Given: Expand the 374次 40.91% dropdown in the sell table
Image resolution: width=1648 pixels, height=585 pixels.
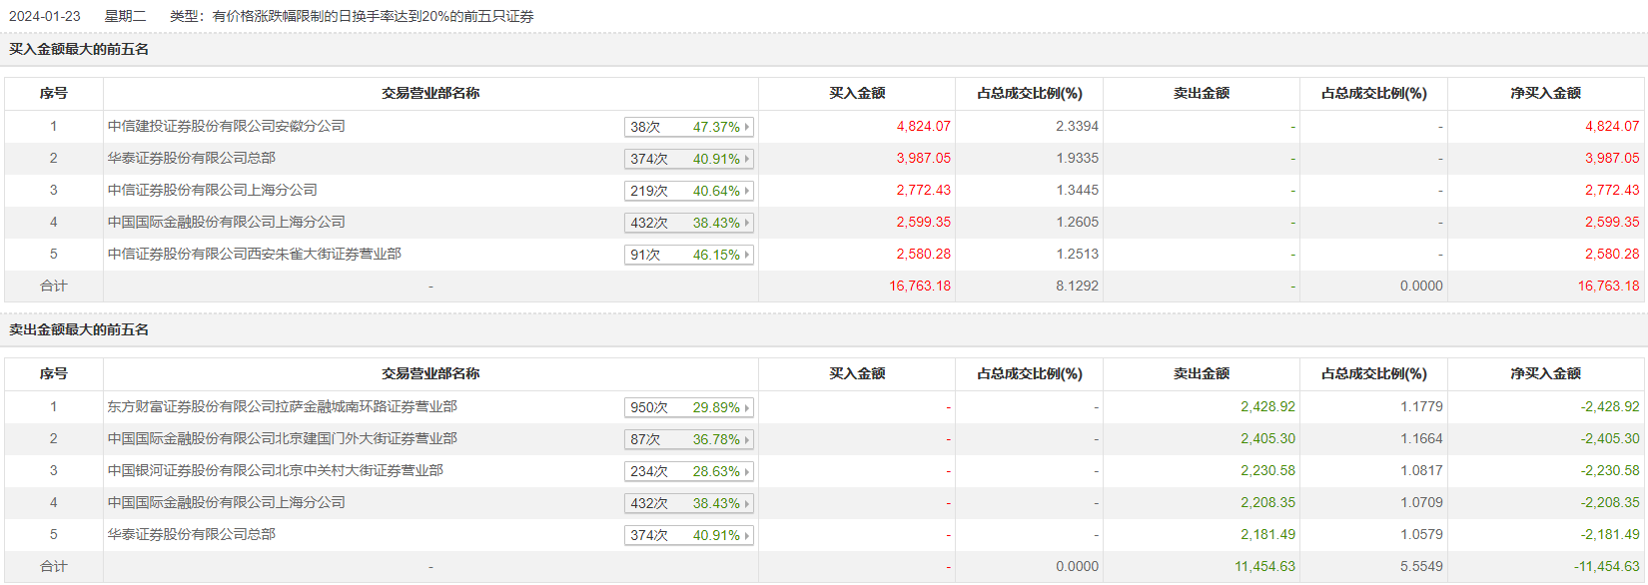Looking at the screenshot, I should pos(688,535).
